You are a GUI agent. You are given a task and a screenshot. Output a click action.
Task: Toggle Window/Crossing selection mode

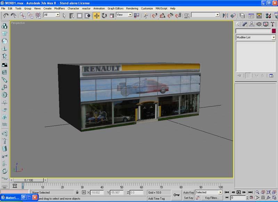click(x=88, y=16)
